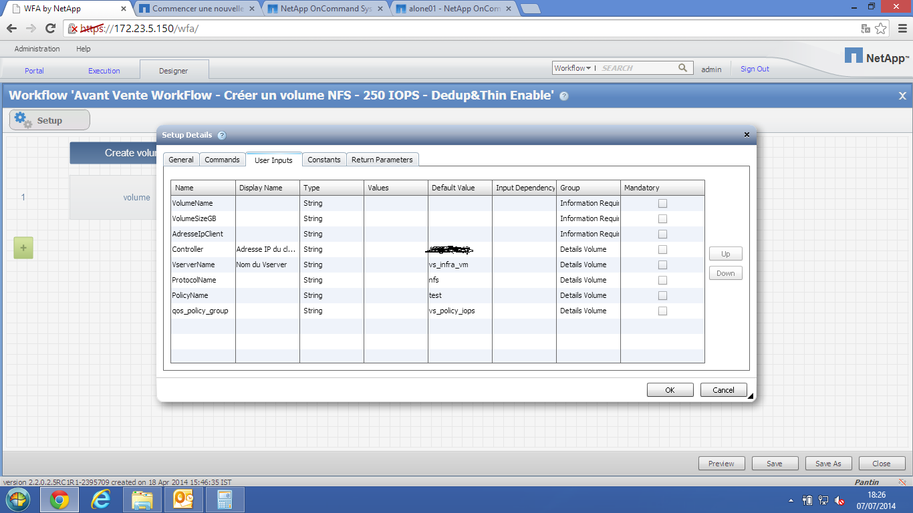Open the Commands tab in Setup Details
The image size is (913, 513).
pyautogui.click(x=222, y=160)
